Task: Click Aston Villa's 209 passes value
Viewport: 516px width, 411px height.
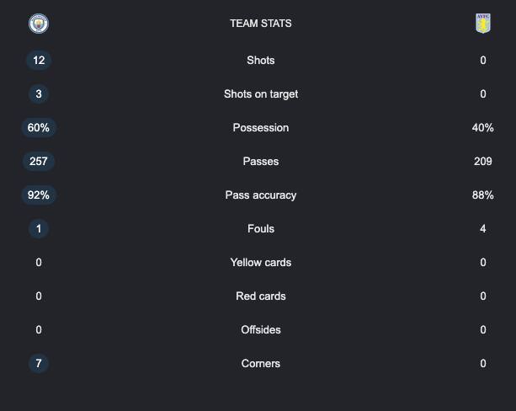Action: coord(483,162)
